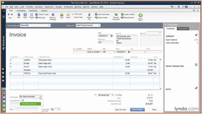Screen dimensions: 202x114
Task: Go to next invoice with right arrow
Action: coord(12,14)
